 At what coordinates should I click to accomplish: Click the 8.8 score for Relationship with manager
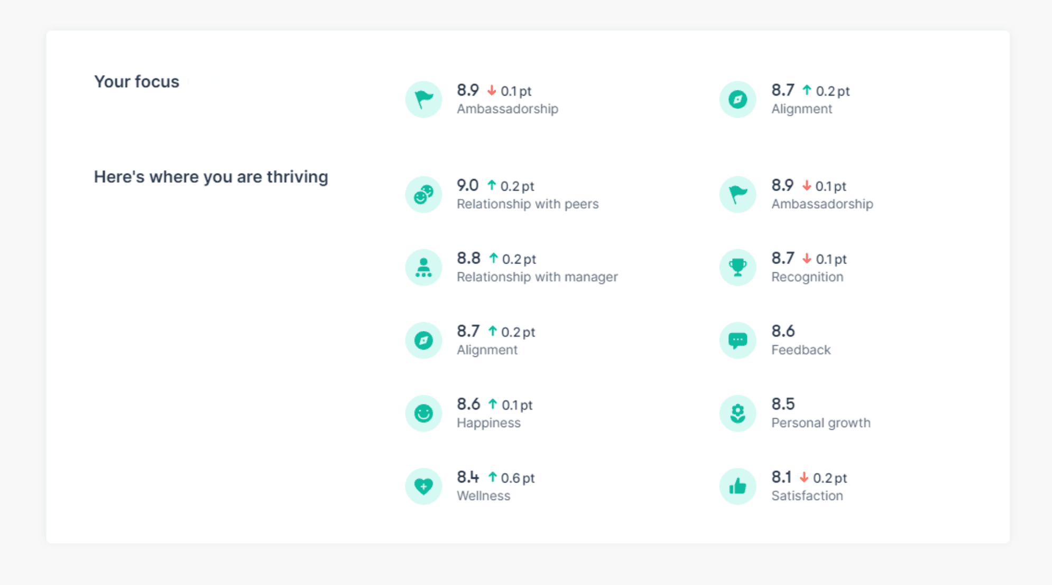pos(468,258)
